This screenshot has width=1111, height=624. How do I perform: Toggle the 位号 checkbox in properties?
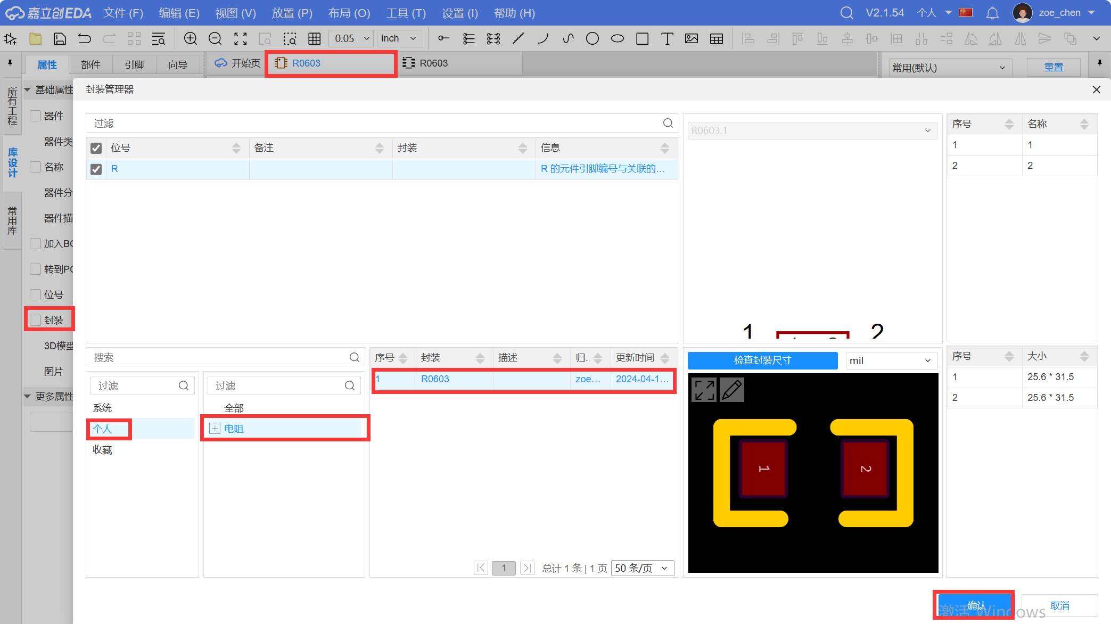[x=36, y=294]
